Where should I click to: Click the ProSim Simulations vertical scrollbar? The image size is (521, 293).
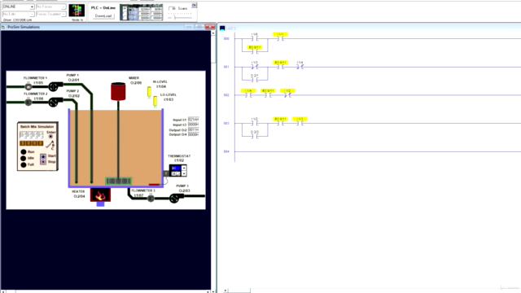tap(213, 160)
